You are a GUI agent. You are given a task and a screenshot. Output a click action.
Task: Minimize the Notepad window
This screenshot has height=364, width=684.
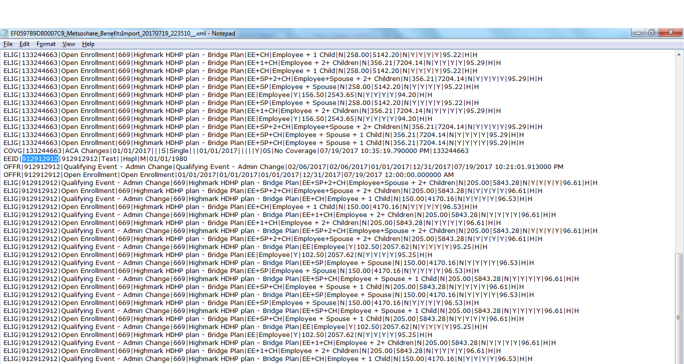coord(637,32)
